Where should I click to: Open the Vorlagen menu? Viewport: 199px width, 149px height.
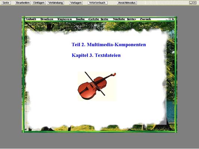point(76,3)
